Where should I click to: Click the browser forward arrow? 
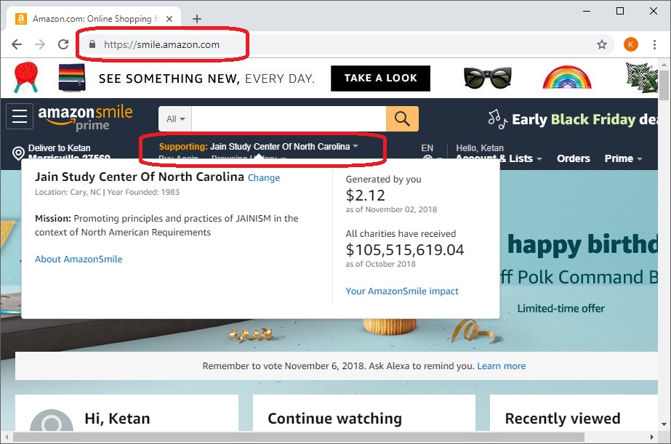[x=40, y=44]
